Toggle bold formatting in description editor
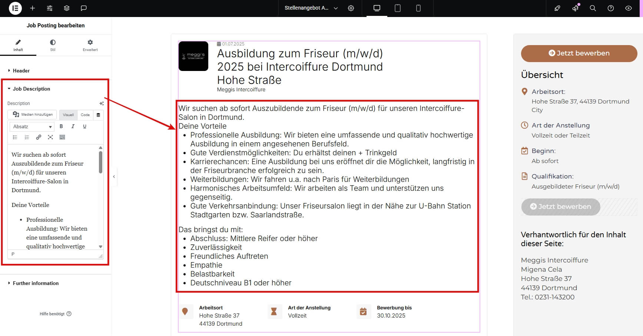 (61, 126)
